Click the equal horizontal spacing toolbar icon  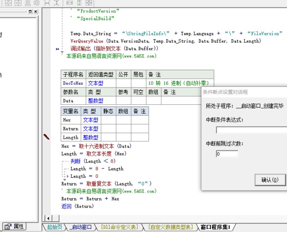click(47, 3)
